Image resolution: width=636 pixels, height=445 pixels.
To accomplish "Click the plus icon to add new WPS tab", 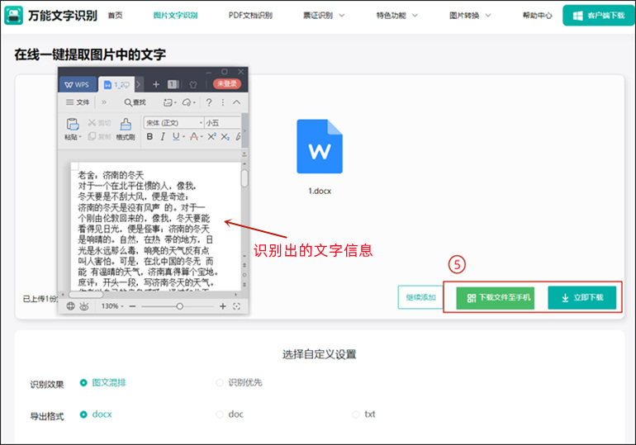I will coord(156,84).
